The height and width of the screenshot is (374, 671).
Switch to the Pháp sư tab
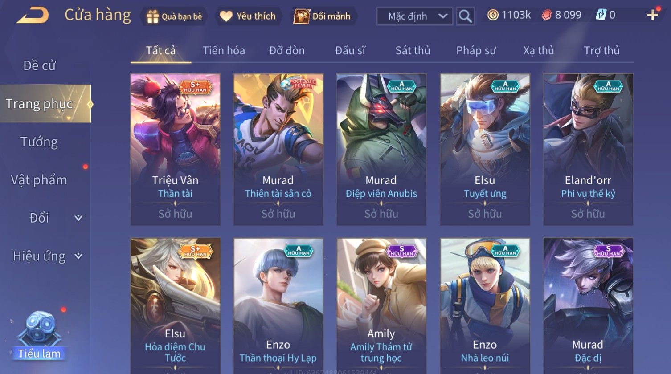click(476, 50)
